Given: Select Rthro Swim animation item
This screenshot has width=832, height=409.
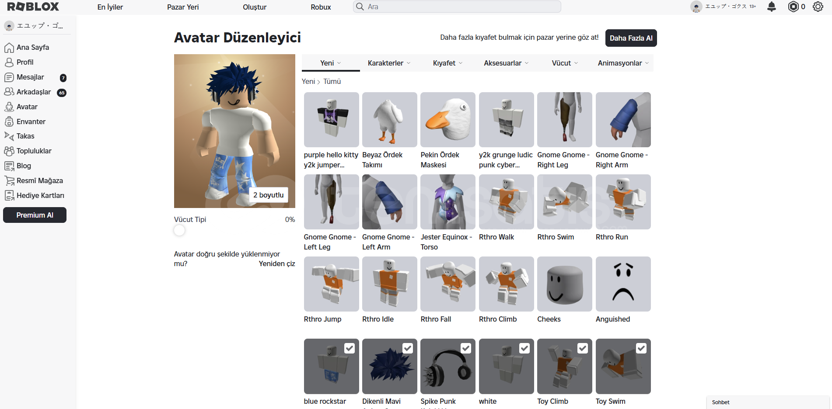Looking at the screenshot, I should click(x=565, y=202).
